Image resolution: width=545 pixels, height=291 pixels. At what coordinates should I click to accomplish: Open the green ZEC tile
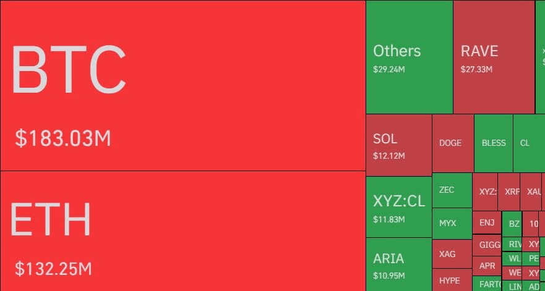(451, 190)
